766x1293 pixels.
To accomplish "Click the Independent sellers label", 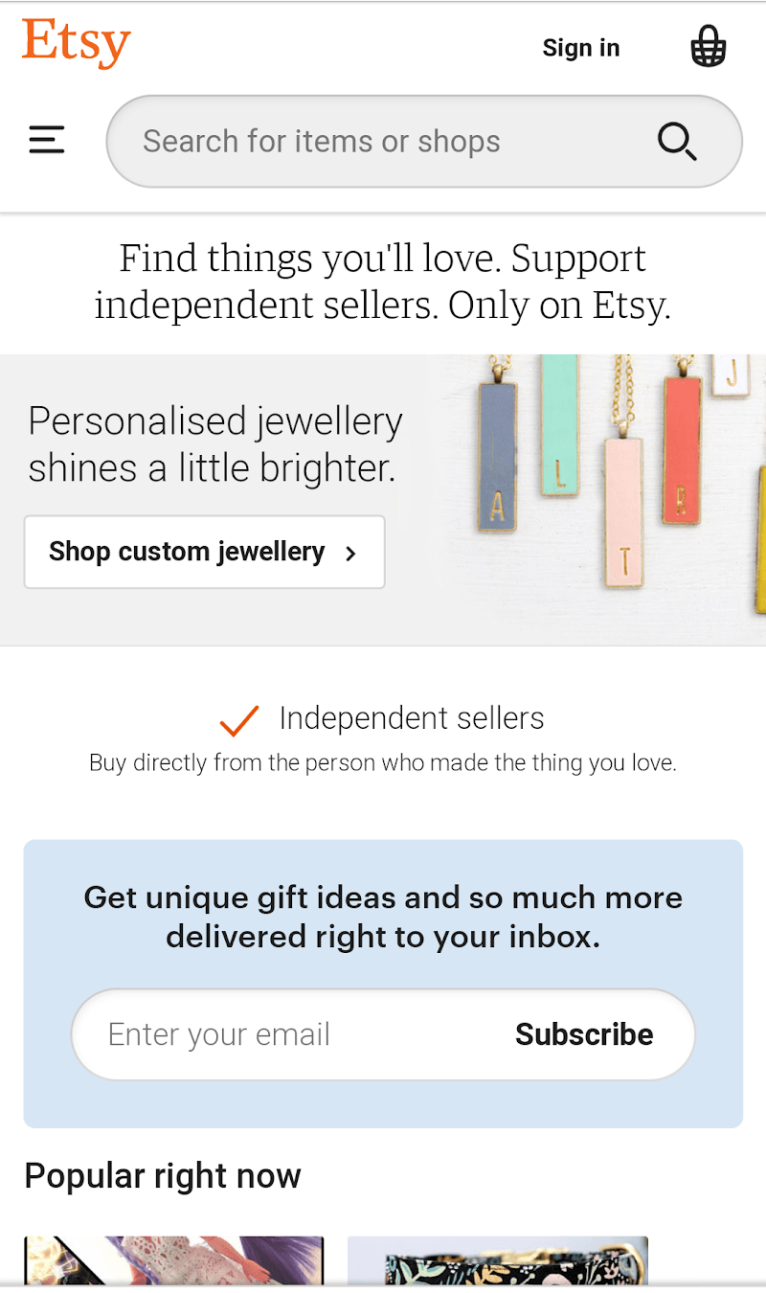I will pyautogui.click(x=412, y=718).
